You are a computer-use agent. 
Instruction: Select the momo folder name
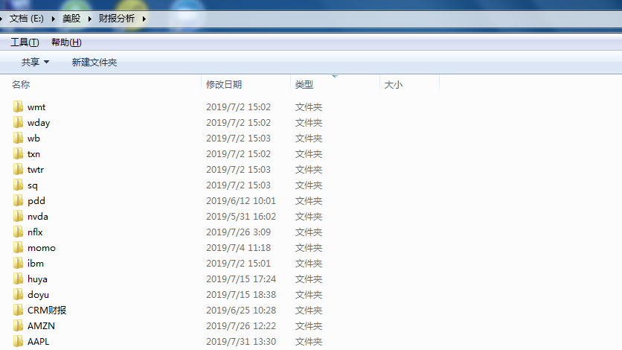point(42,248)
